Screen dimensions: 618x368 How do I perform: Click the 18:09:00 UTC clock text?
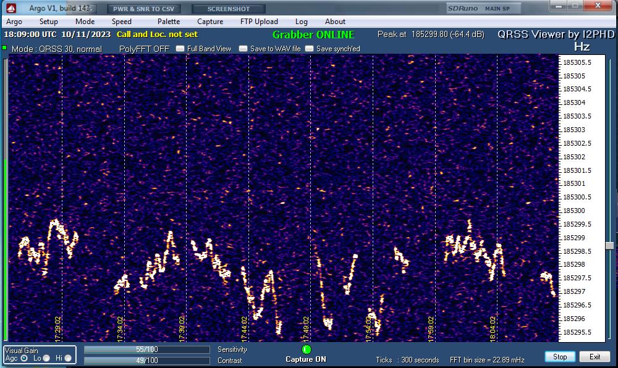30,34
